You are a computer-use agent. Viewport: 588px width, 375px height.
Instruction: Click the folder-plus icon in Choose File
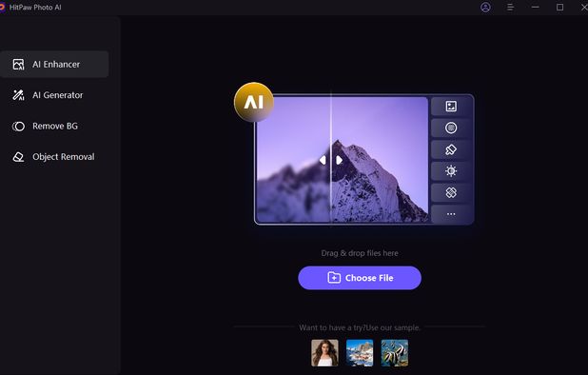click(x=334, y=278)
